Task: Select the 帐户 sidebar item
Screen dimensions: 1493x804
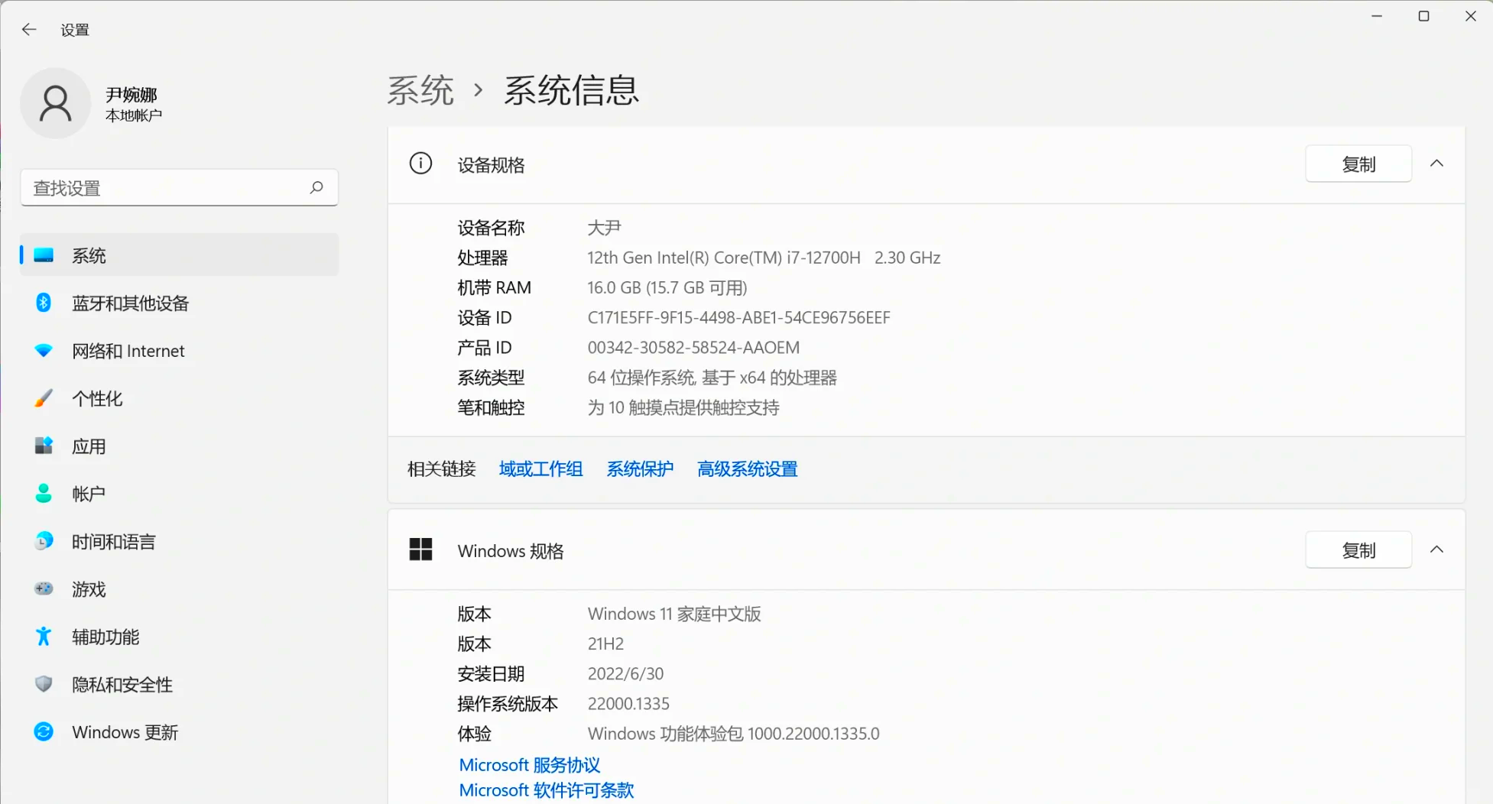Action: (x=179, y=494)
